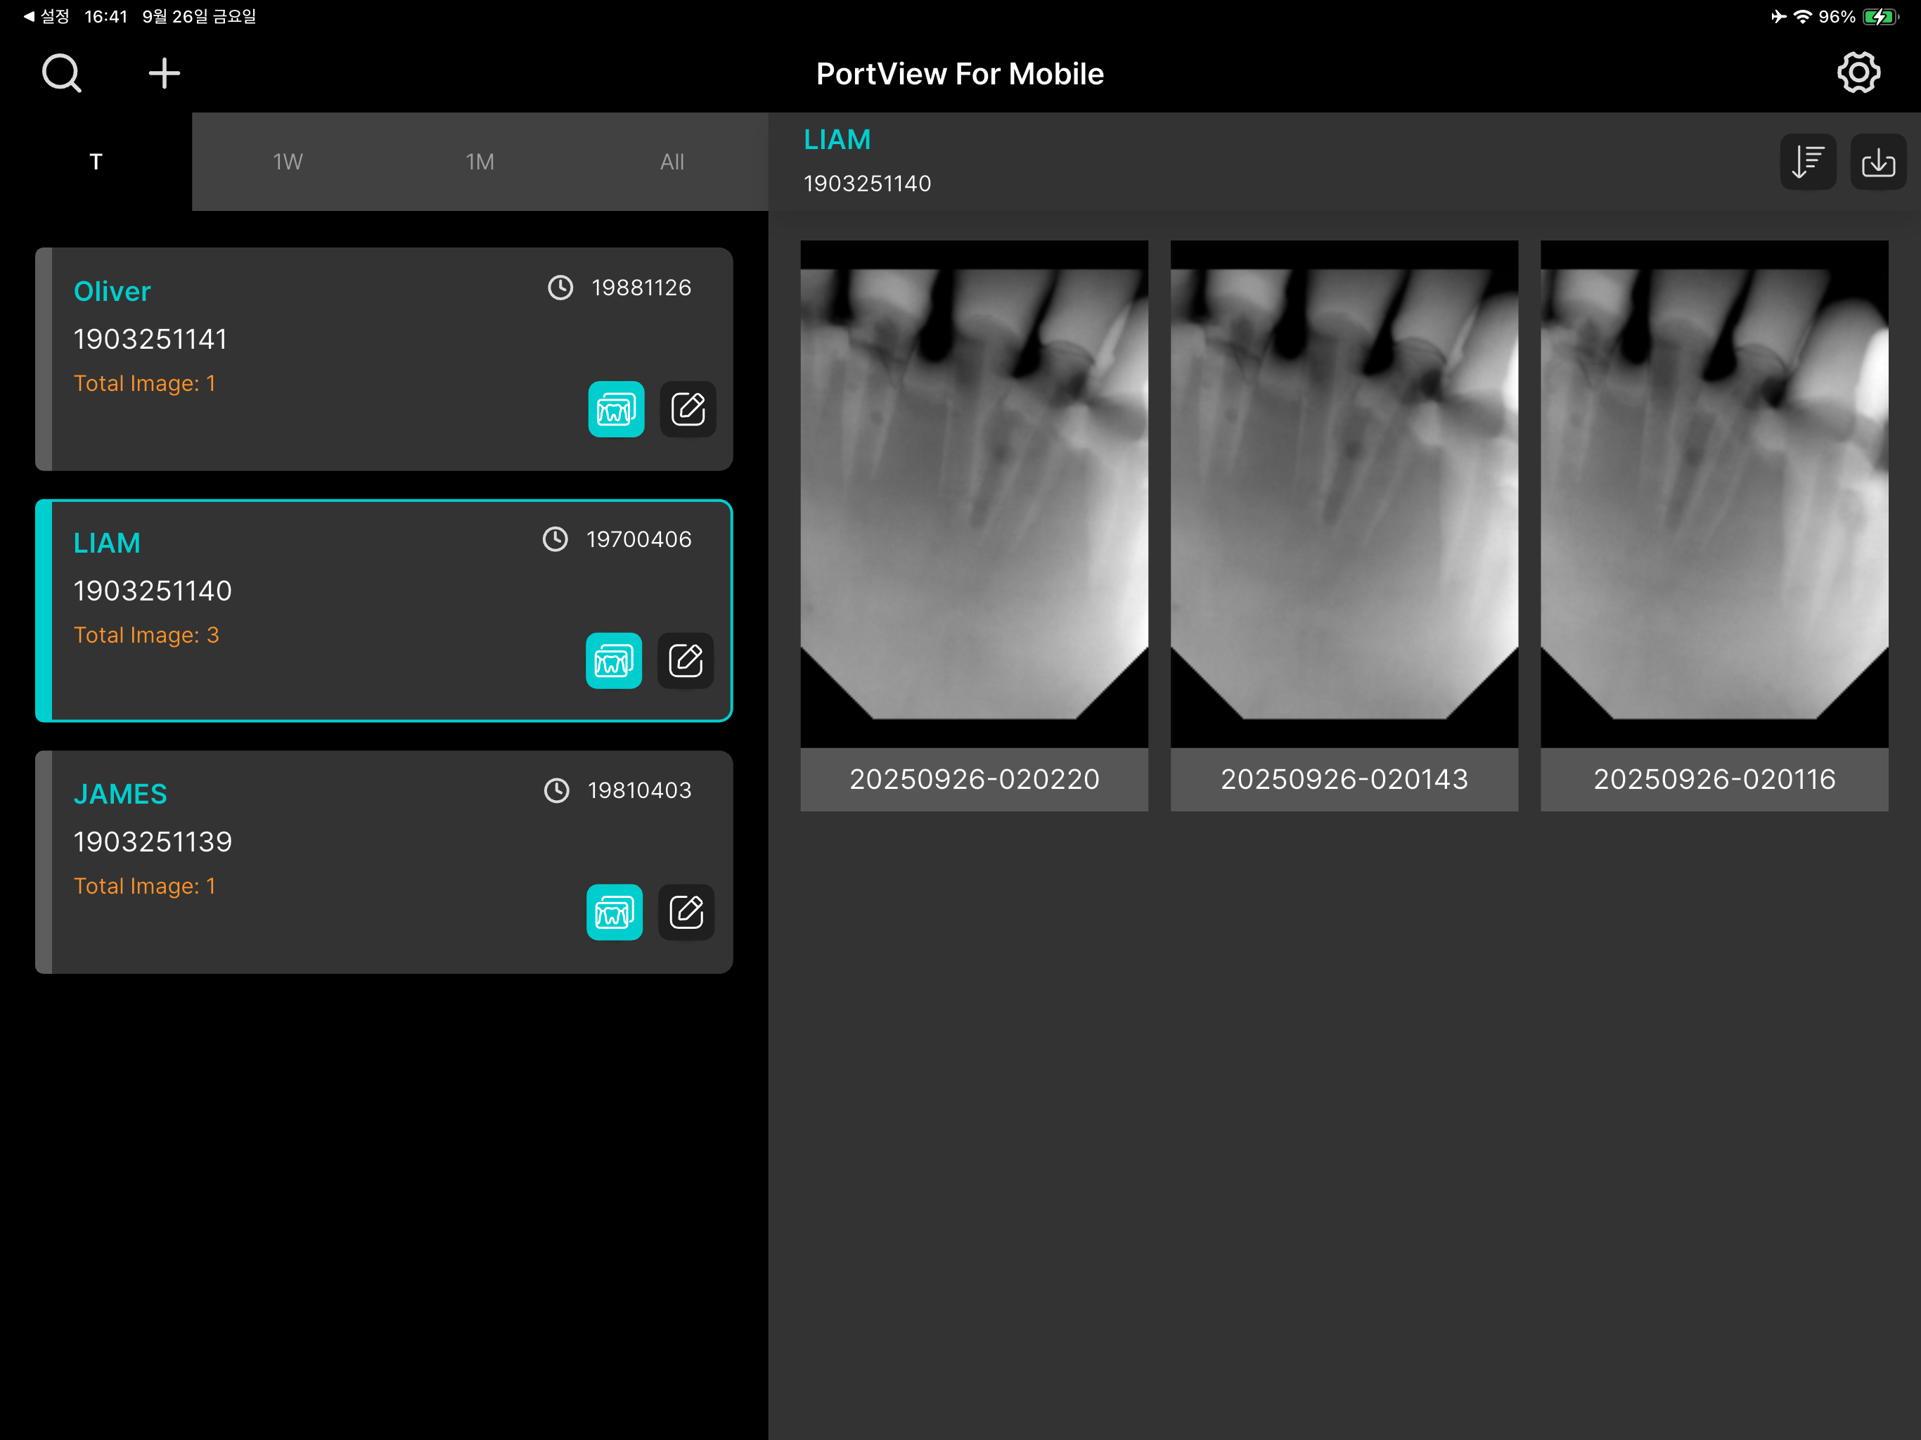Open the settings gear

coord(1858,73)
